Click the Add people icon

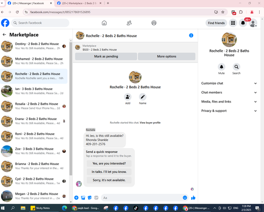[128, 97]
